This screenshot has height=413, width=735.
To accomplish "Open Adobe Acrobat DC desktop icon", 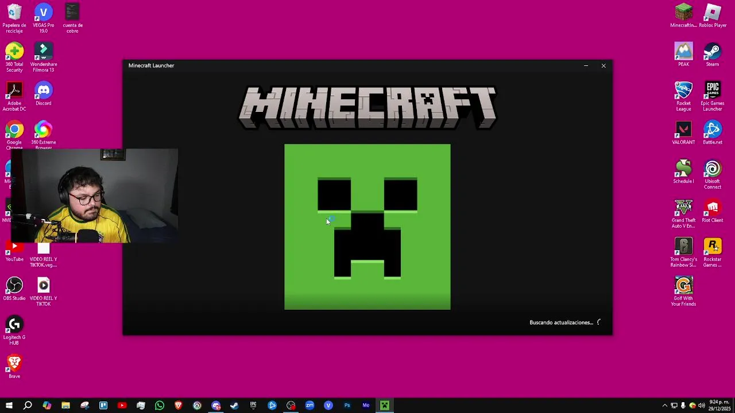I will point(14,96).
